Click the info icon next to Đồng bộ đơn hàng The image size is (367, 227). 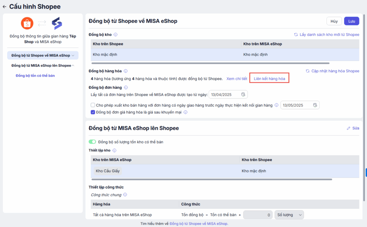[x=126, y=87]
